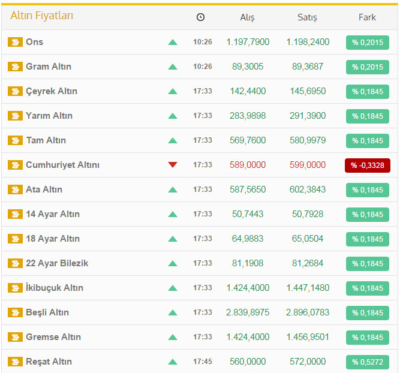412x373 pixels.
Task: Click Gremse Altın selling price 1.456,9501
Action: [x=308, y=337]
